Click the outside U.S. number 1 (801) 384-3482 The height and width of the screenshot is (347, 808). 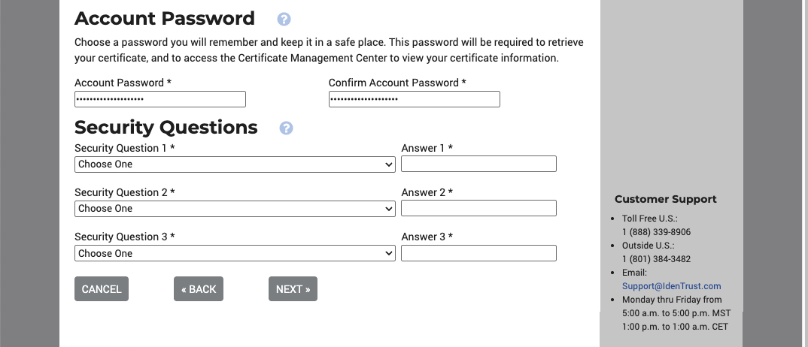tap(656, 259)
